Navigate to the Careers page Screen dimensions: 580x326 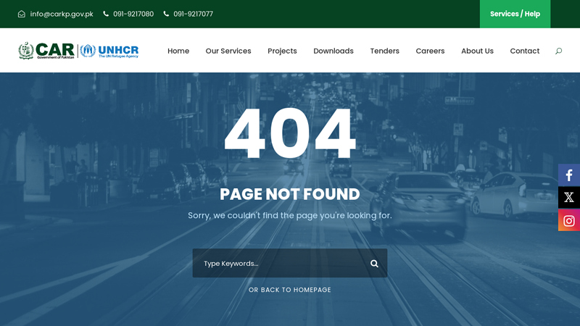(430, 51)
